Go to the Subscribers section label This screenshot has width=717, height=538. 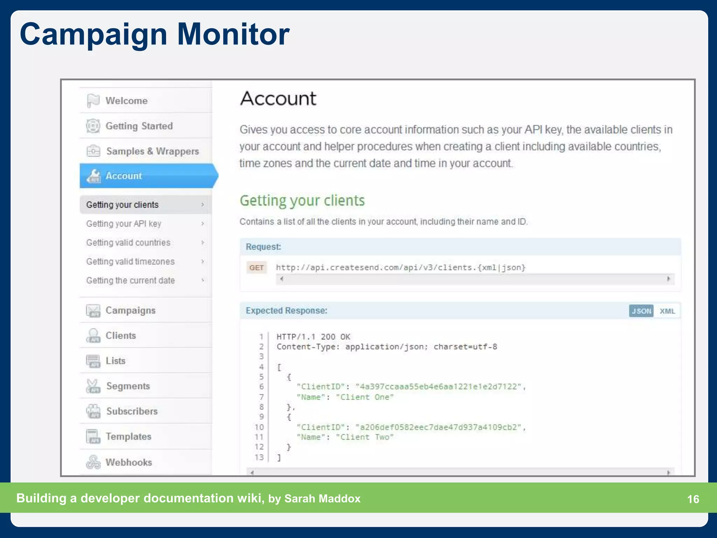click(132, 411)
